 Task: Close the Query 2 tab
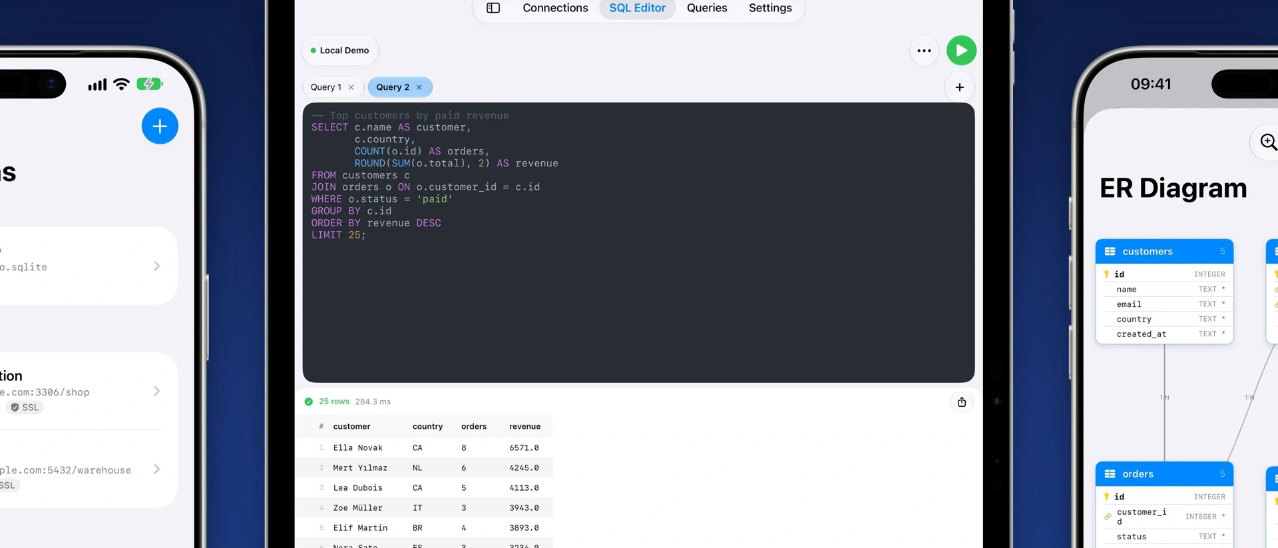[x=419, y=87]
